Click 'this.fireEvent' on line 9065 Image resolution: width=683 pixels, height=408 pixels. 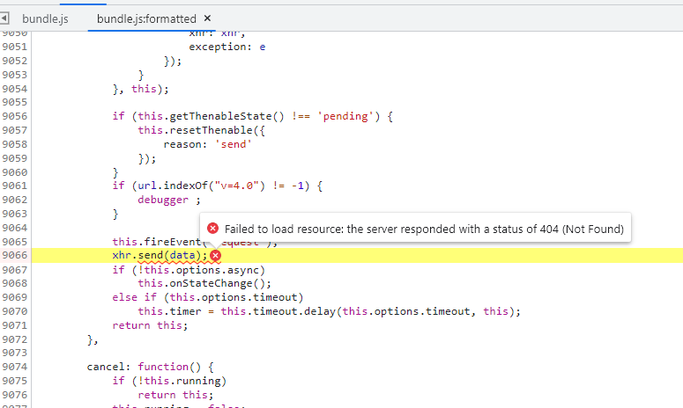click(x=156, y=242)
